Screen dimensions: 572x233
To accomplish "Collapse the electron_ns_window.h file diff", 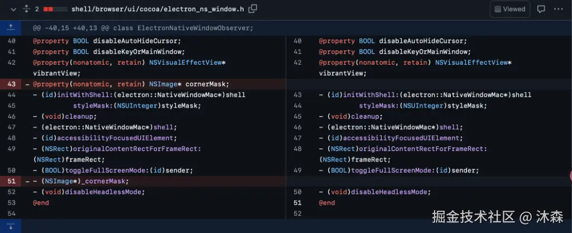I will [x=13, y=9].
